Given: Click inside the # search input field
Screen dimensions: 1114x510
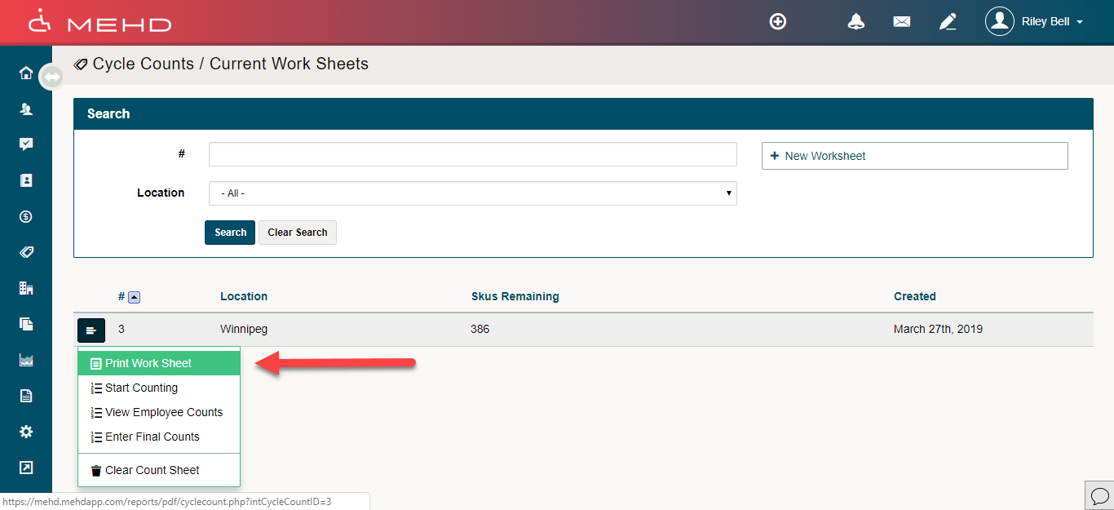Looking at the screenshot, I should pyautogui.click(x=472, y=153).
